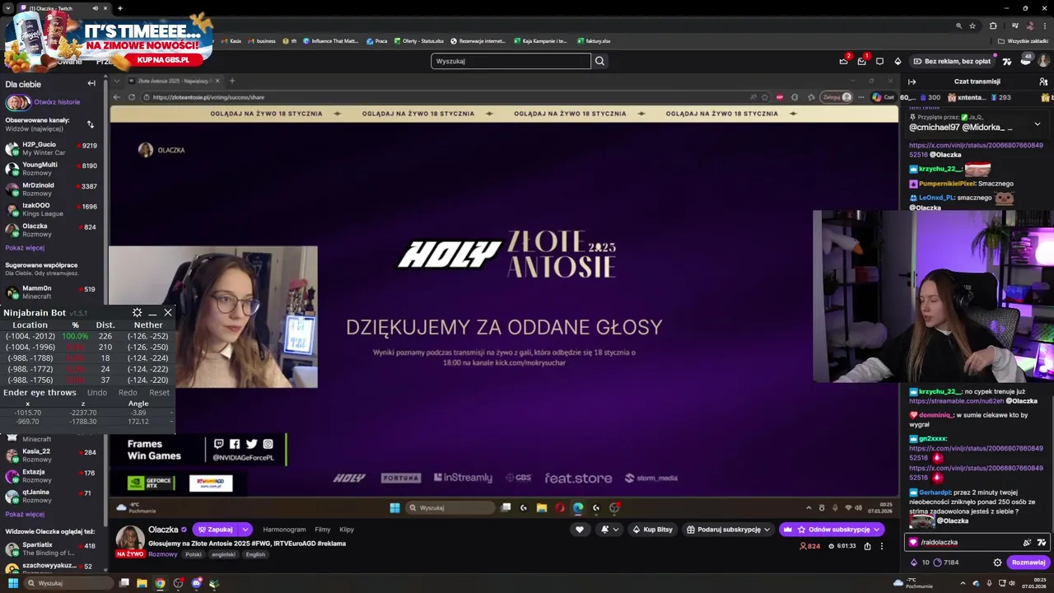This screenshot has height=593, width=1054.
Task: Click the 7TV icon in top navigation
Action: (x=1006, y=61)
